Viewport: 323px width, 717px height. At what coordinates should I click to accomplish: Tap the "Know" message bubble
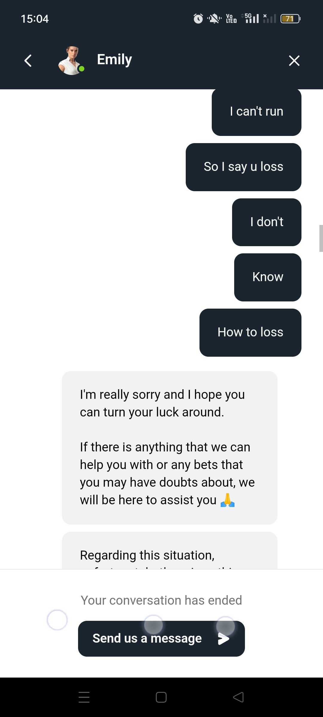click(267, 277)
